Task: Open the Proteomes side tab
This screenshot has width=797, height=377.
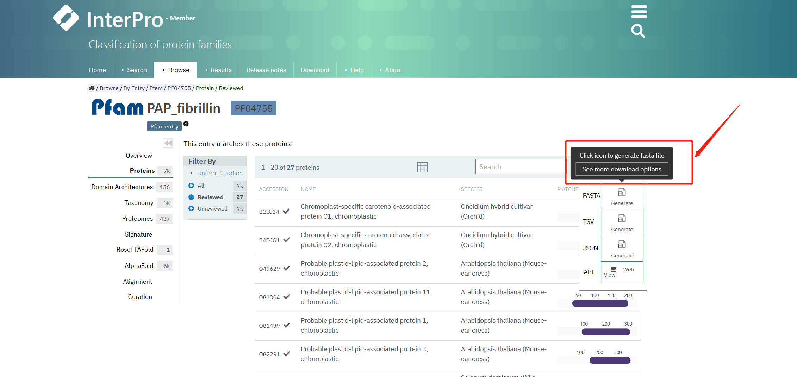Action: tap(137, 219)
